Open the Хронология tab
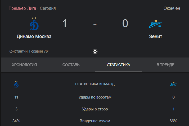 24,65
